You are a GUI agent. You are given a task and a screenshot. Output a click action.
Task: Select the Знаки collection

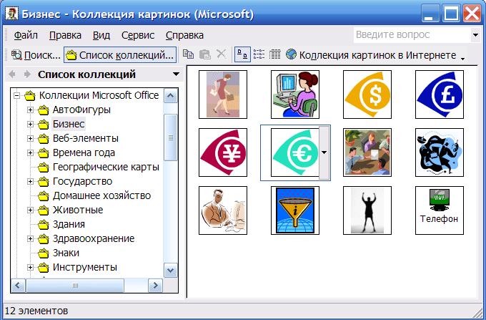click(66, 253)
